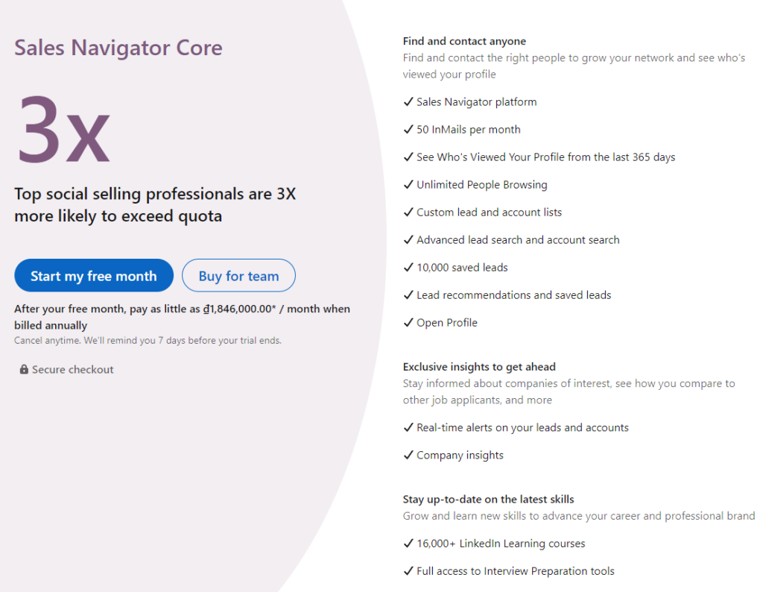Click the checkmark beside 50 InMails per month

[408, 129]
